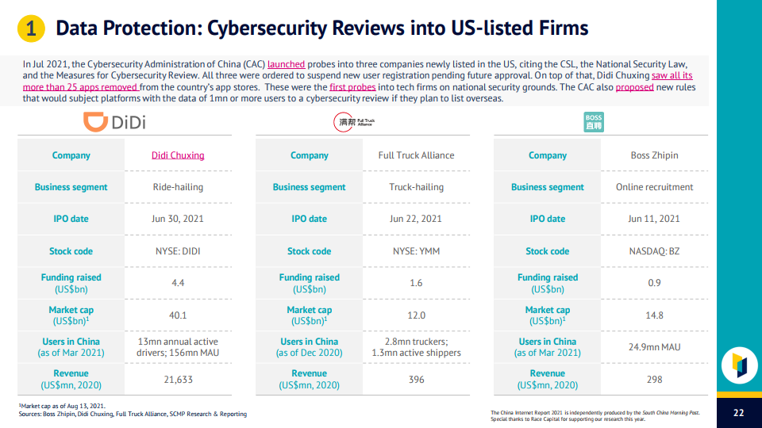Click the SCMP shield logo in sidebar
Screen dimensions: 762x428
coord(739,365)
